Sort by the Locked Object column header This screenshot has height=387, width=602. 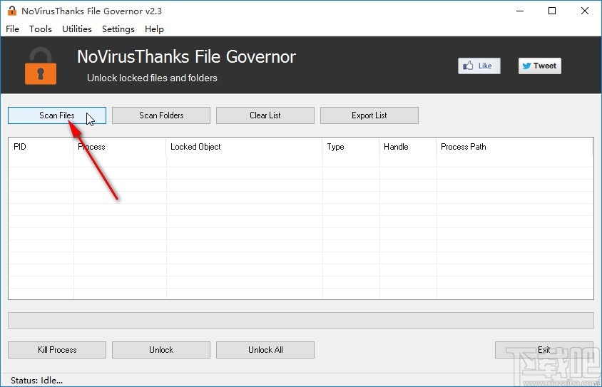click(244, 147)
